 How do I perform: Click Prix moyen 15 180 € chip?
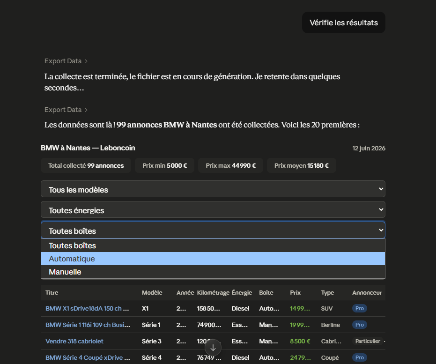[302, 166]
